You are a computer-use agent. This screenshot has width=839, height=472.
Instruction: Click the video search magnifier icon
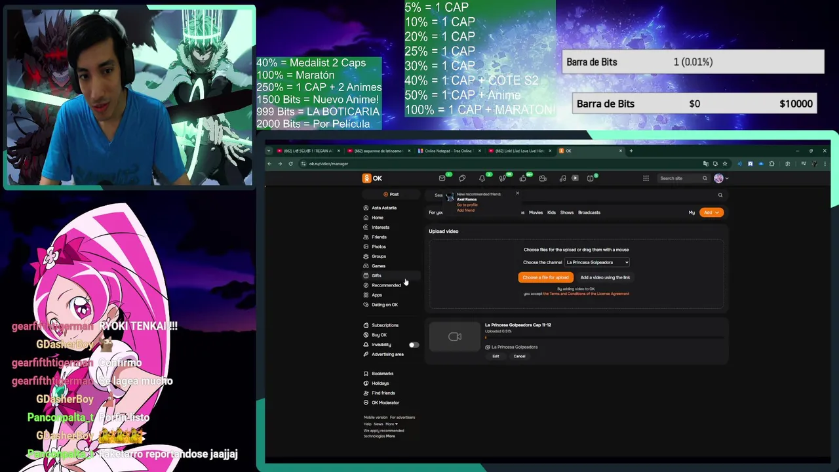pos(720,195)
